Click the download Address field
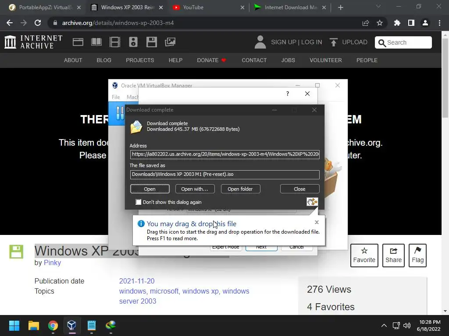This screenshot has height=336, width=449. pos(225,154)
